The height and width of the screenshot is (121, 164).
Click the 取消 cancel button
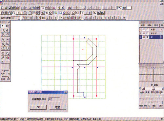coord(58,107)
